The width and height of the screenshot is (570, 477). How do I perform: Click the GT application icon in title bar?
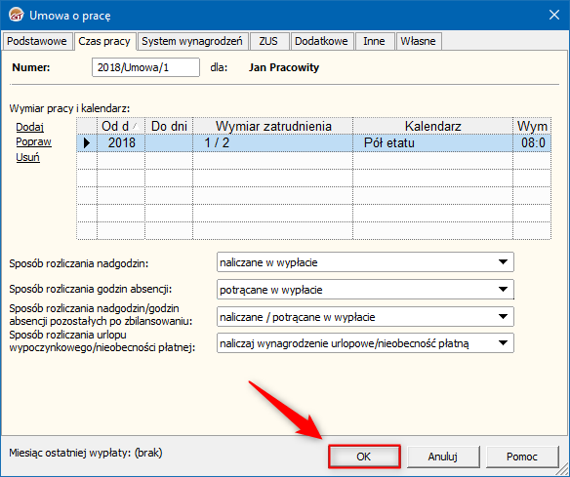coord(17,15)
